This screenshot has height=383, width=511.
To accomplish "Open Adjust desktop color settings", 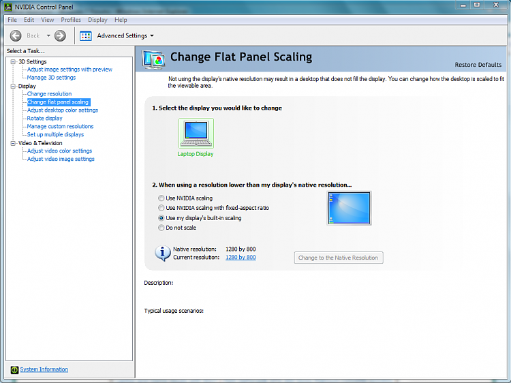I will tap(63, 110).
